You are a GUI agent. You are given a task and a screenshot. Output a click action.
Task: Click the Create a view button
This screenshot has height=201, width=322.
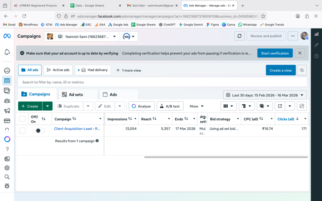pos(281,70)
